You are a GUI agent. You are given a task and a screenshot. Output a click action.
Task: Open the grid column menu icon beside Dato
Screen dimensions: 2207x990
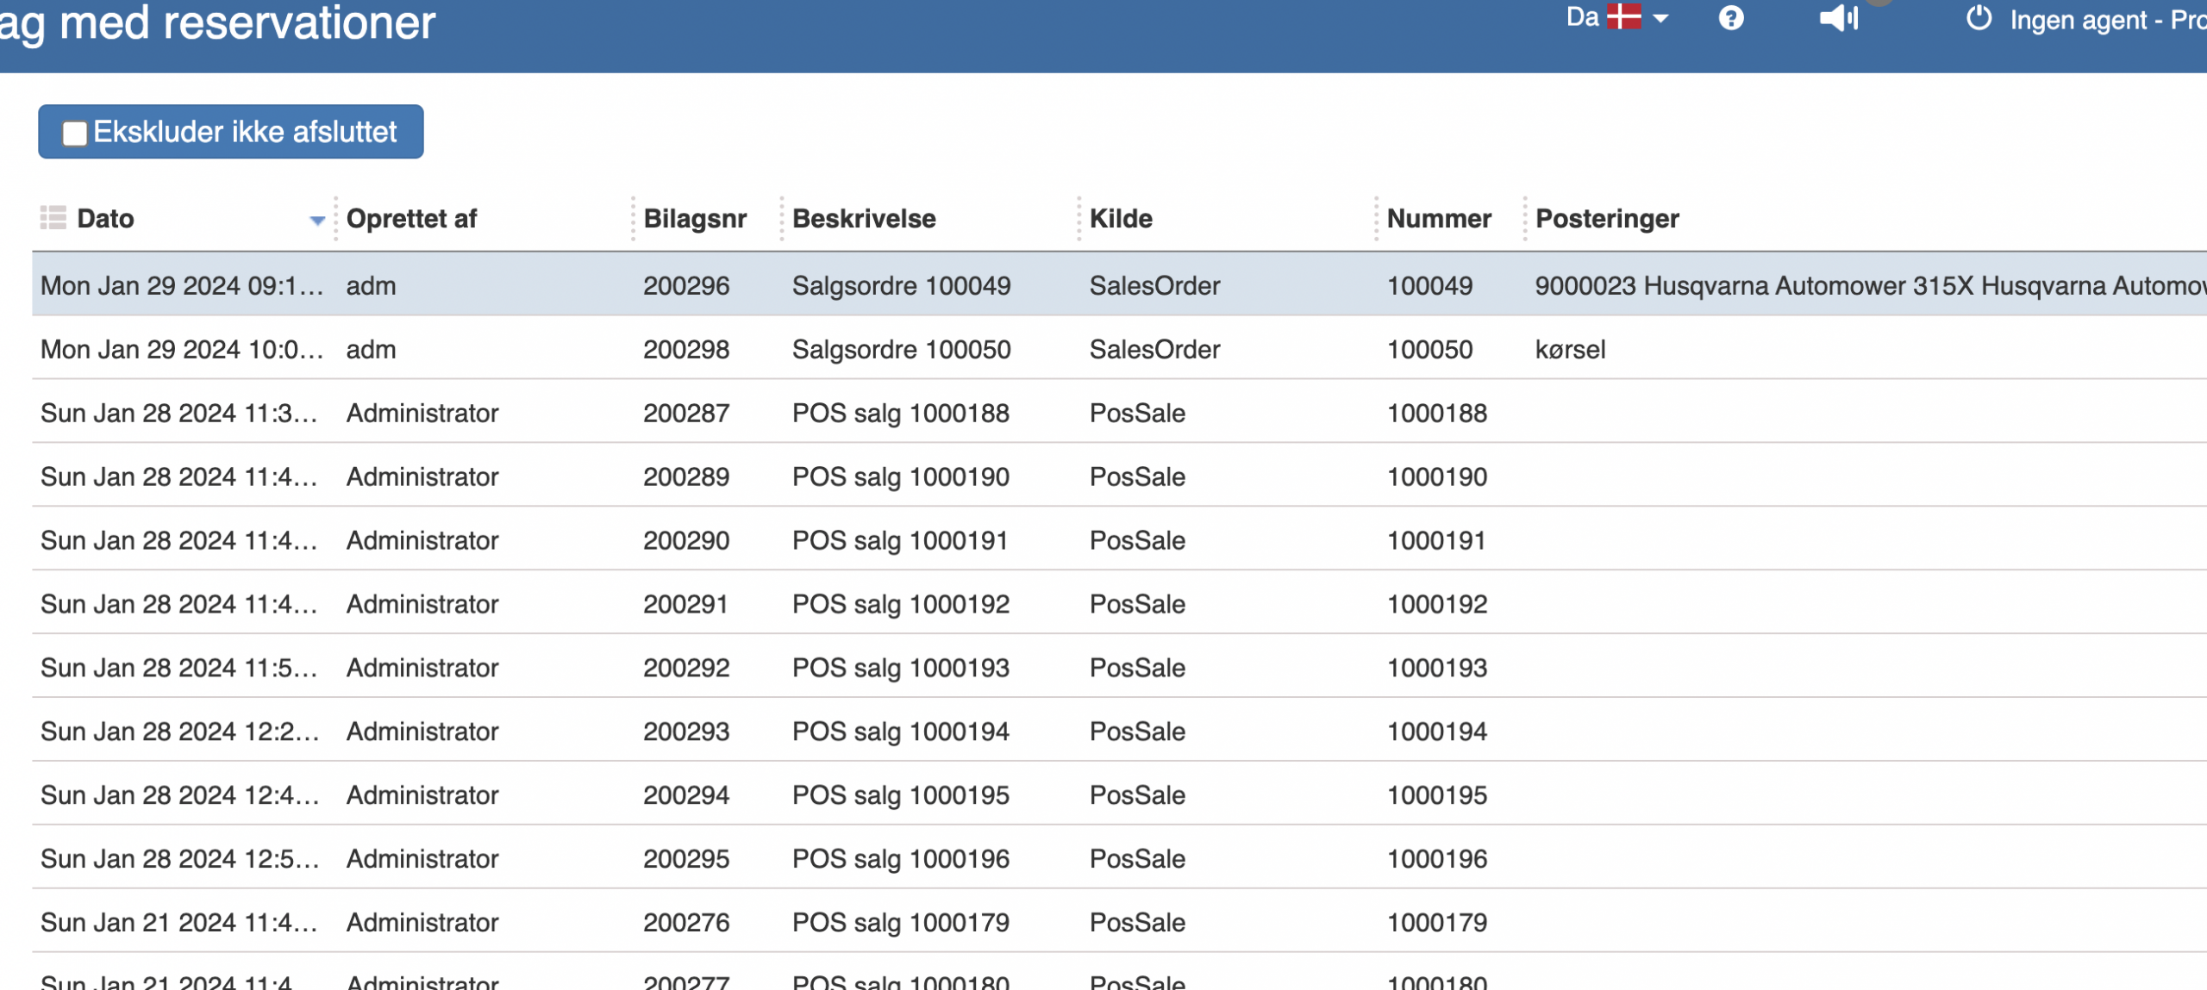[x=53, y=218]
